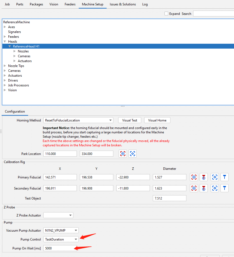
Task: Enable the Expand checkbox
Action: [166, 13]
